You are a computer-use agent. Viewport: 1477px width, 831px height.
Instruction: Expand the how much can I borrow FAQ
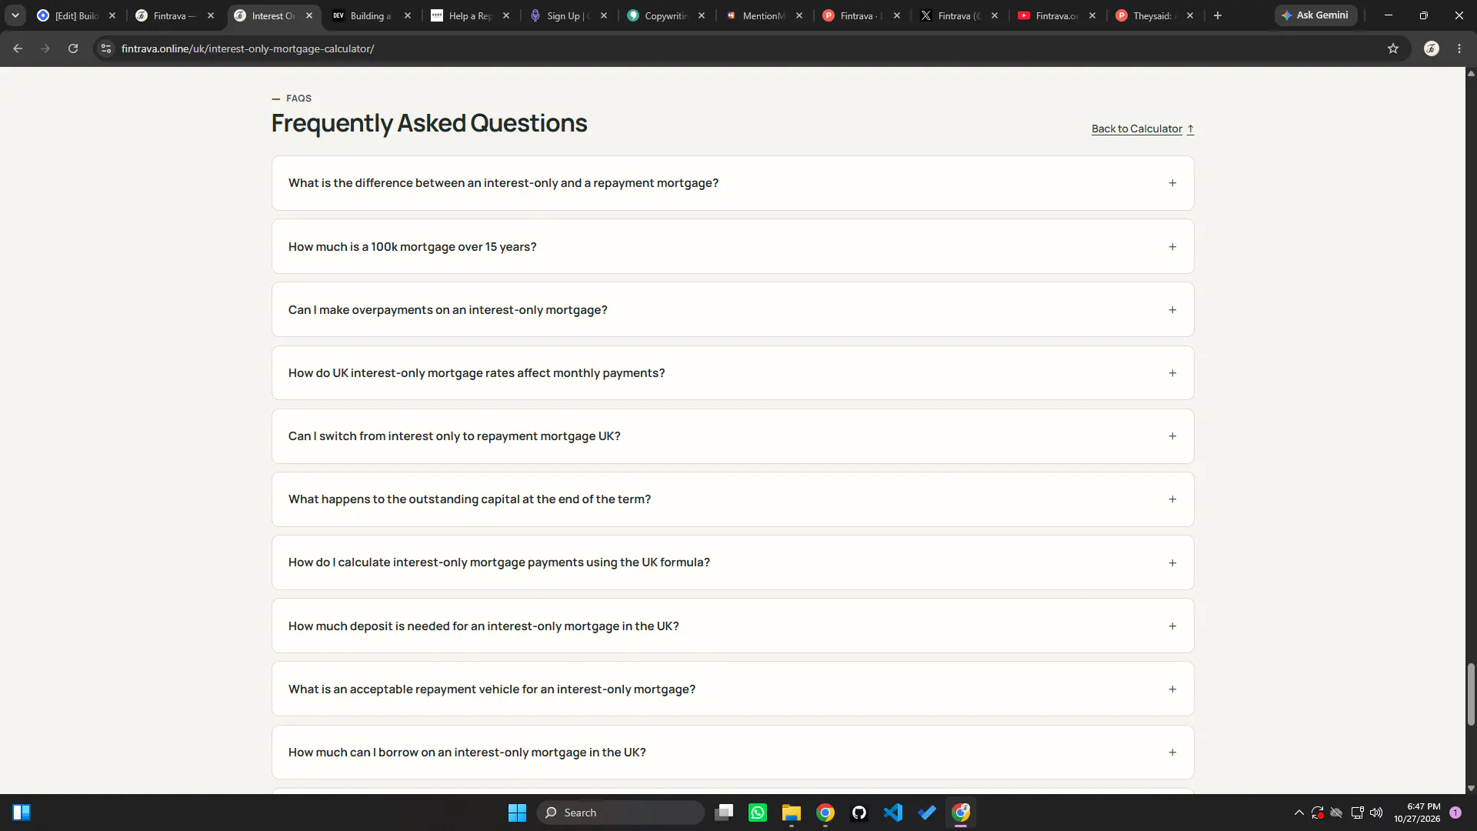coord(732,752)
